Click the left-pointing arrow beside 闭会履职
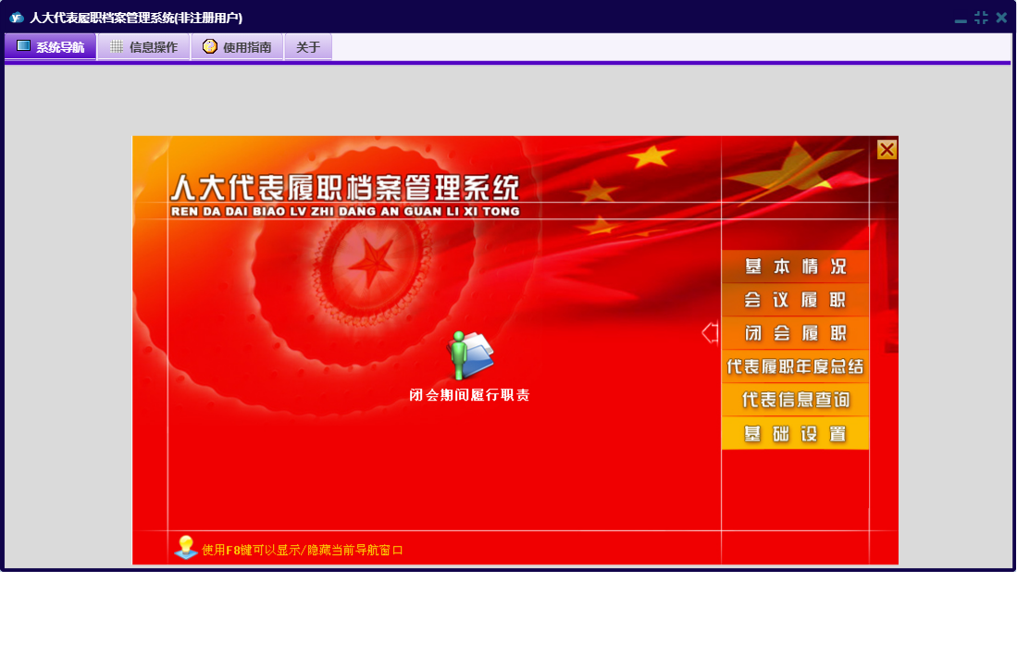Image resolution: width=1017 pixels, height=669 pixels. [x=710, y=332]
